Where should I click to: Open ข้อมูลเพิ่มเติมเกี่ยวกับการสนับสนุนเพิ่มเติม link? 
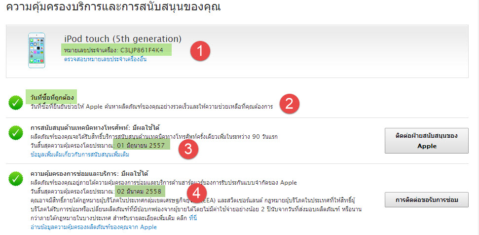coord(79,155)
